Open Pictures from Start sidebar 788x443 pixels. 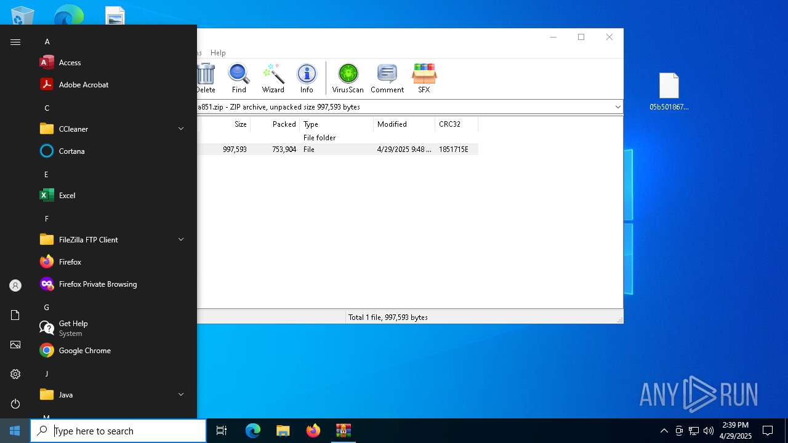click(x=15, y=345)
